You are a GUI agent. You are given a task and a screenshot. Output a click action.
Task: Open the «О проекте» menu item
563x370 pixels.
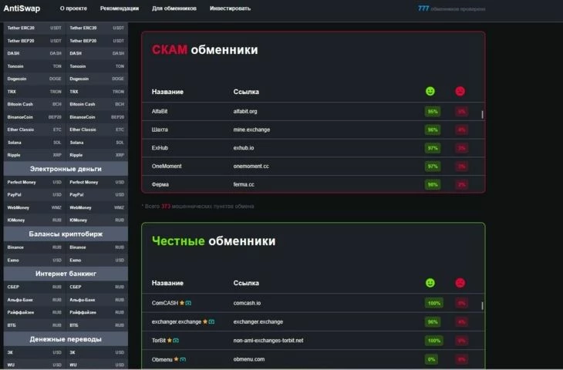pyautogui.click(x=73, y=8)
